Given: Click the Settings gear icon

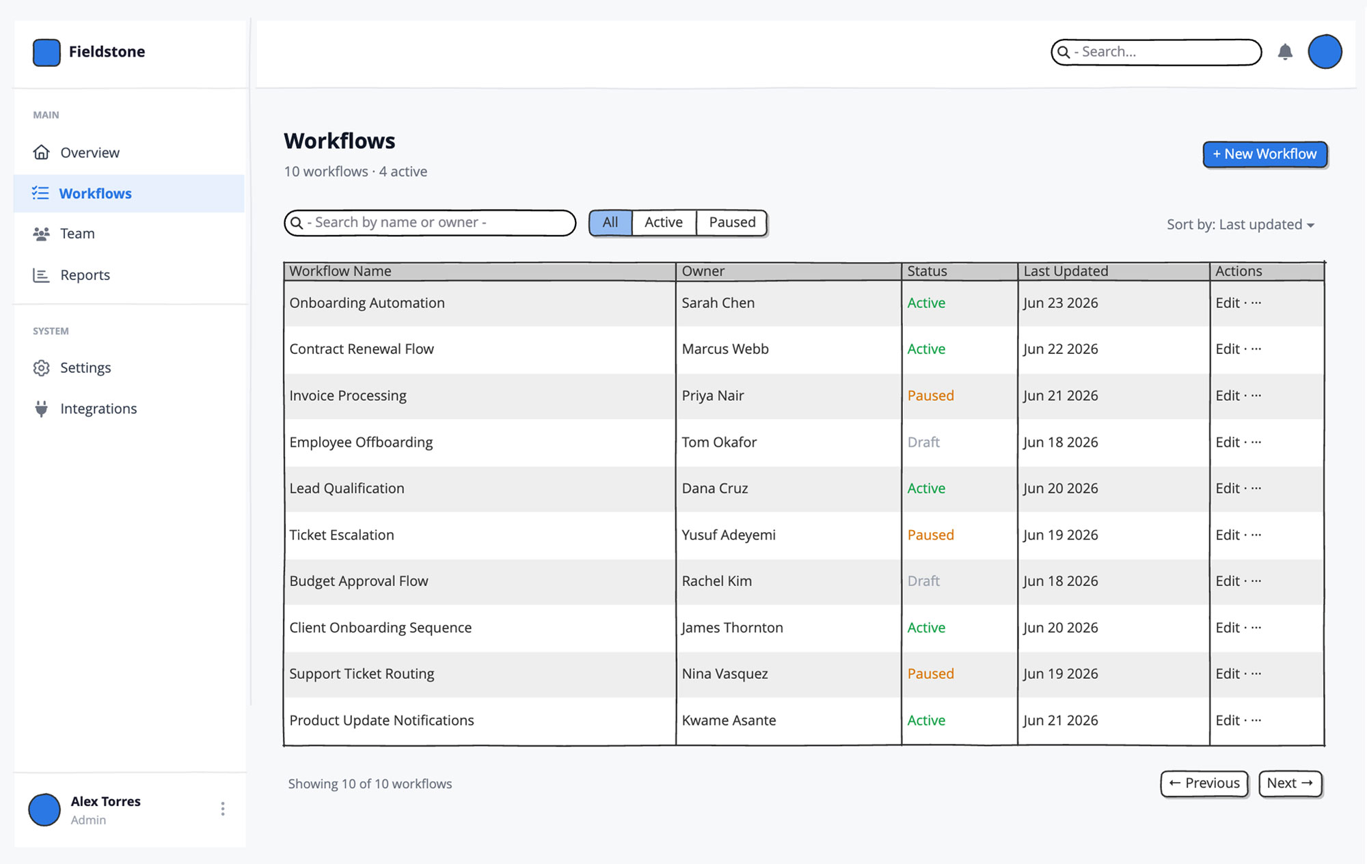Looking at the screenshot, I should (x=41, y=368).
